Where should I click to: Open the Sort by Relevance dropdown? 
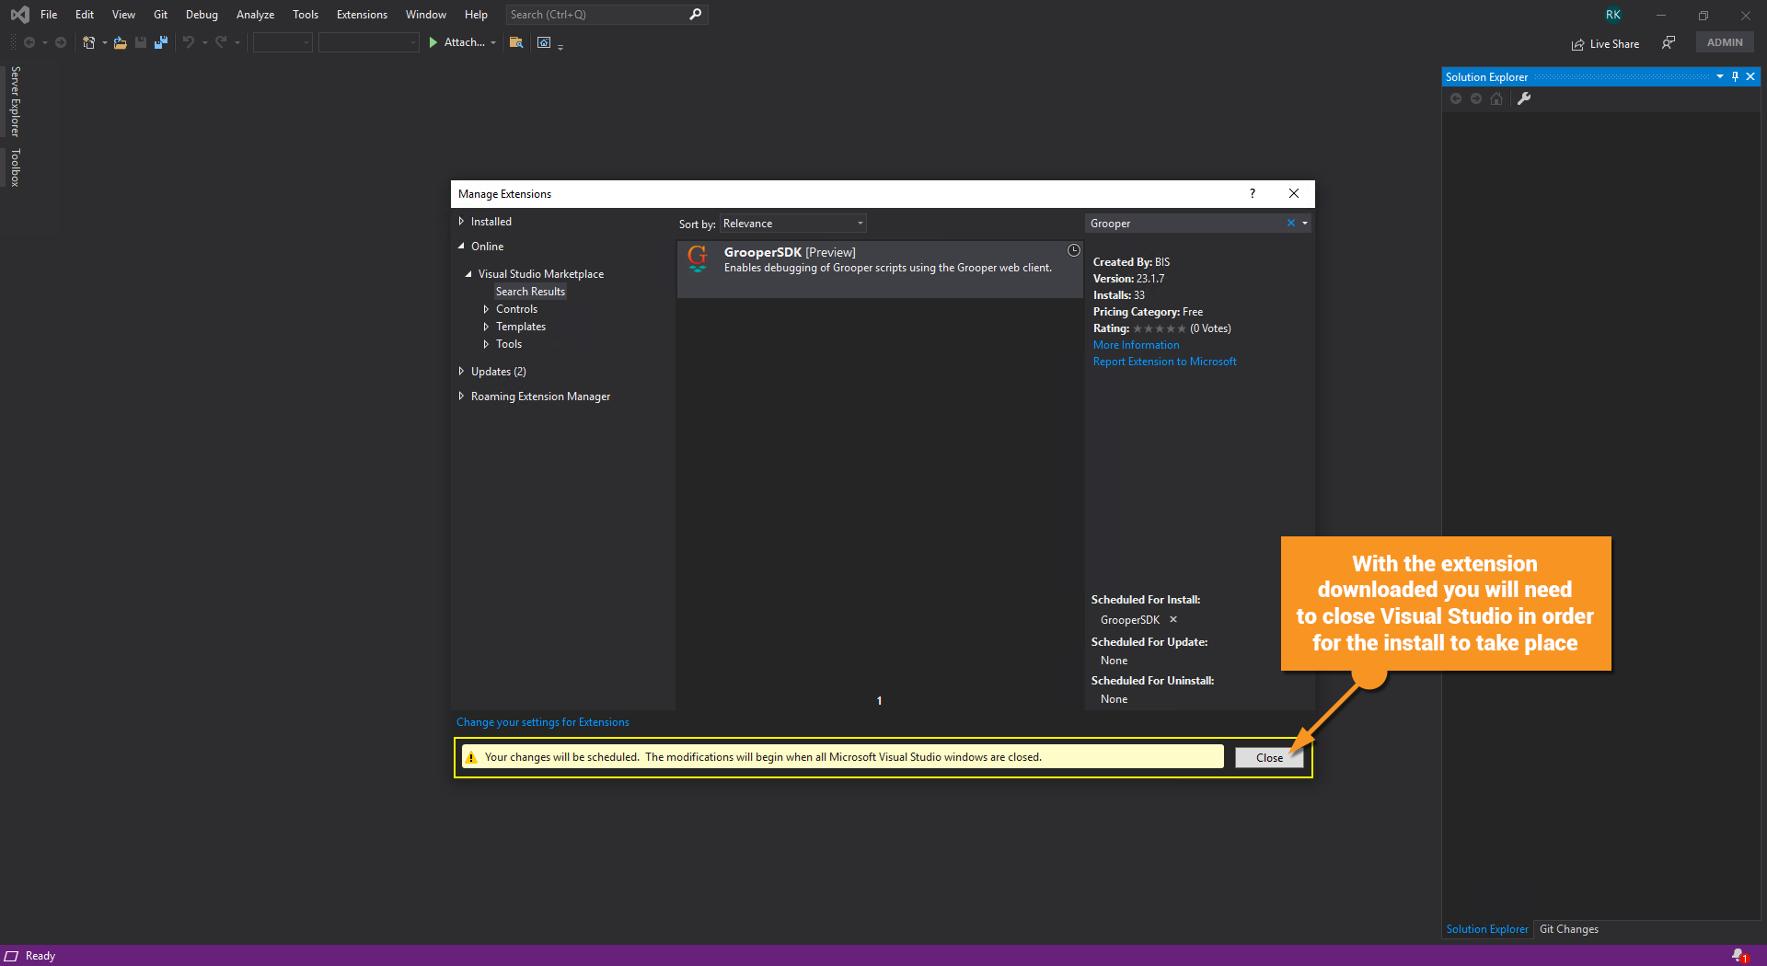(793, 224)
